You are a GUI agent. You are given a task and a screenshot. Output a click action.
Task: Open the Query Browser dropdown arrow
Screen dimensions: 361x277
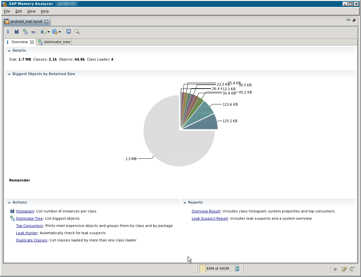[x=60, y=32]
